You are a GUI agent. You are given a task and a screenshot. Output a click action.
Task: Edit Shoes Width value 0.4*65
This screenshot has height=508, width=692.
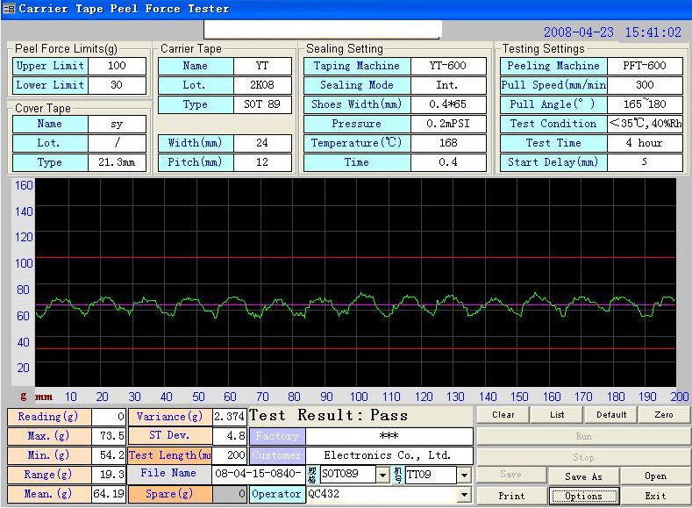point(448,104)
